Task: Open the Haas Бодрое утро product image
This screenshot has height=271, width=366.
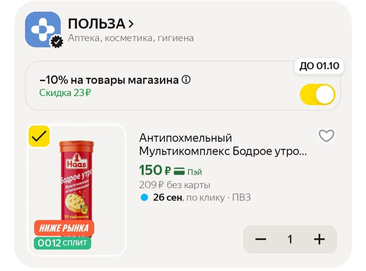Action: (77, 190)
